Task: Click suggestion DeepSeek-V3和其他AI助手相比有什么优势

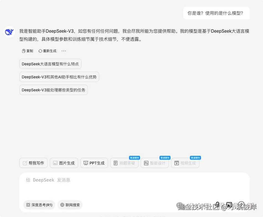Action: click(x=59, y=77)
